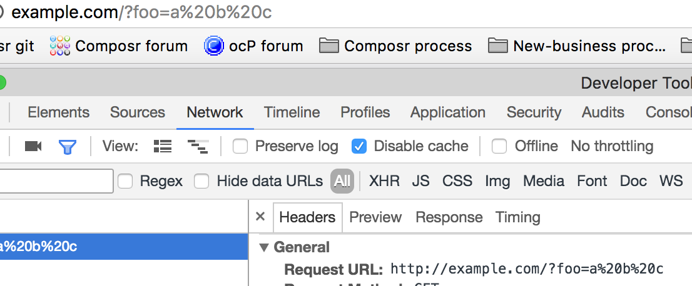692x286 pixels.
Task: Enable the Offline checkbox
Action: pos(499,146)
